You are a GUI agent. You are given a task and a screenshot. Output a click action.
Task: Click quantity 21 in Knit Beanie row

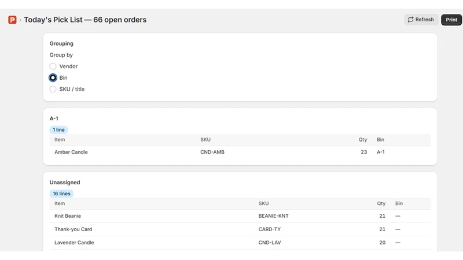click(x=382, y=216)
